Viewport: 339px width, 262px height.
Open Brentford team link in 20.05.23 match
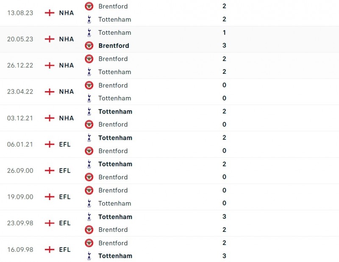coord(114,45)
